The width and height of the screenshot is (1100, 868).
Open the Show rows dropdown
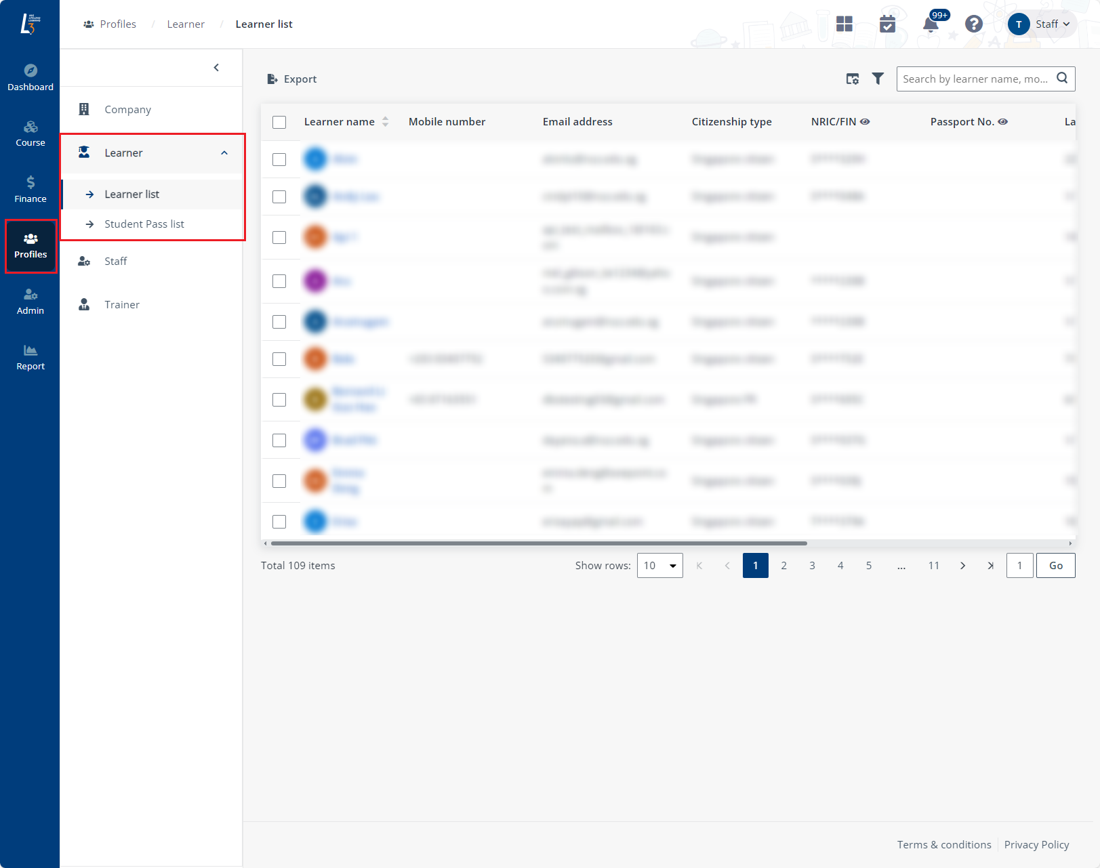659,566
